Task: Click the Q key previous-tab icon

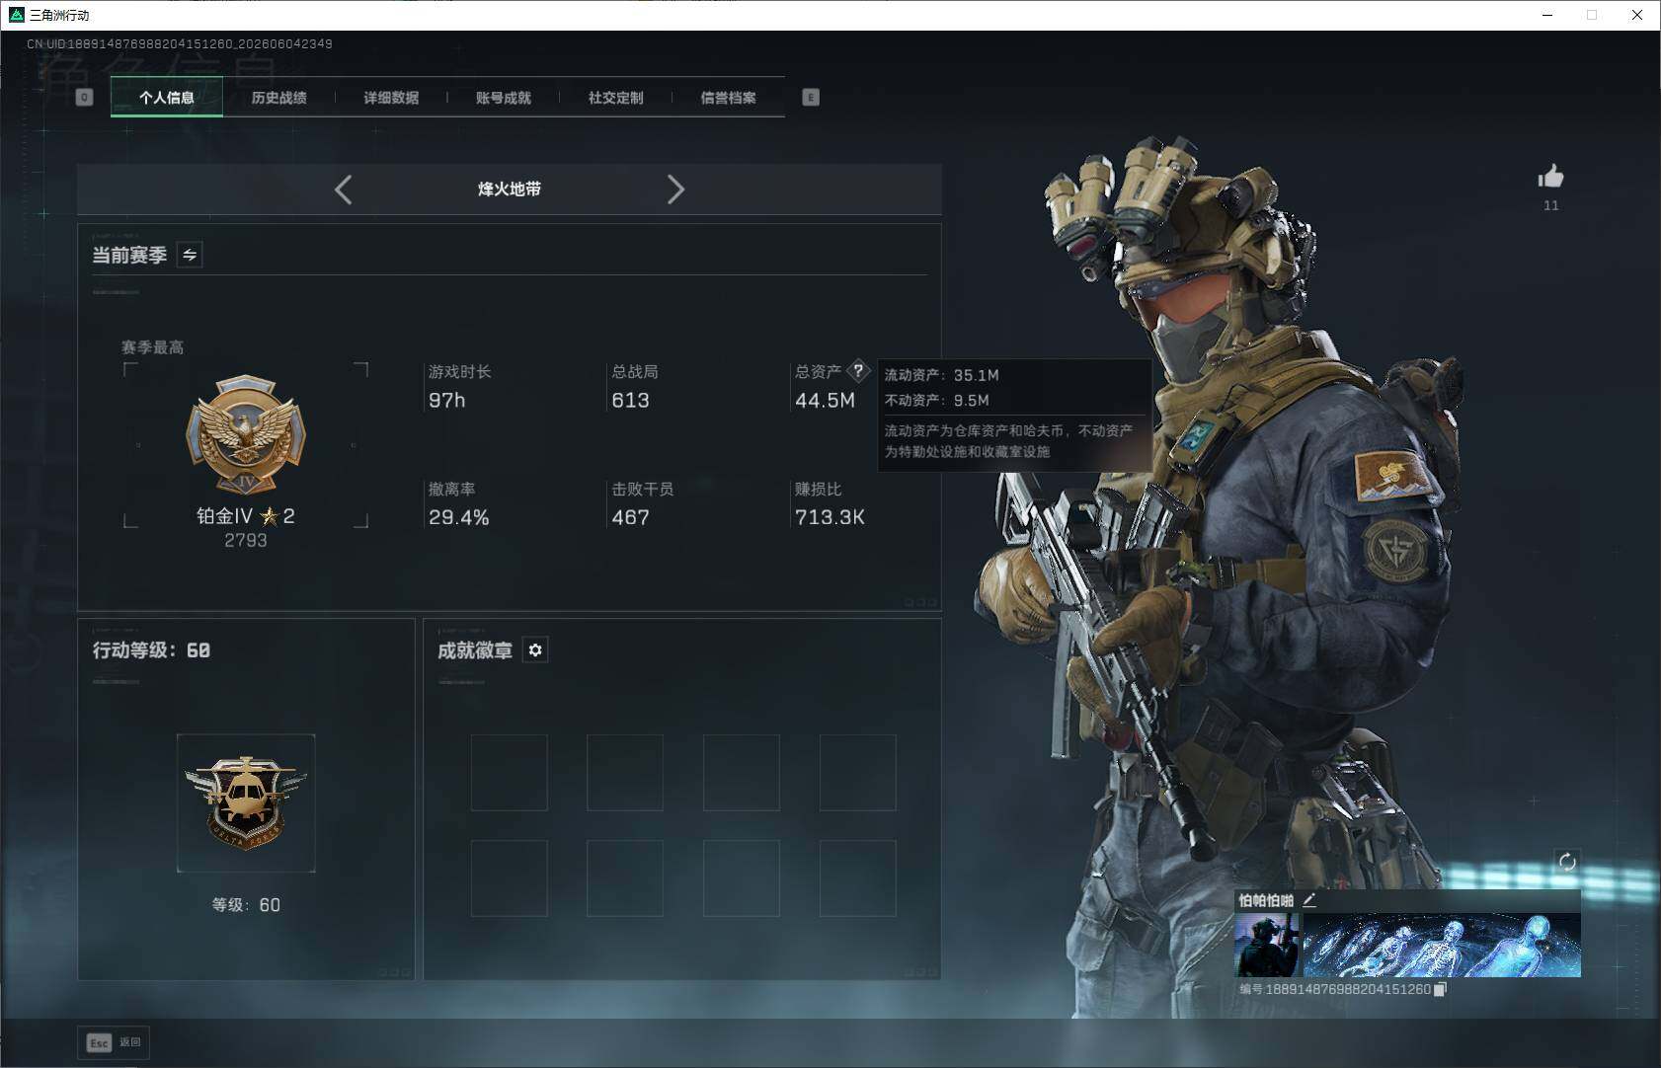Action: coord(85,98)
